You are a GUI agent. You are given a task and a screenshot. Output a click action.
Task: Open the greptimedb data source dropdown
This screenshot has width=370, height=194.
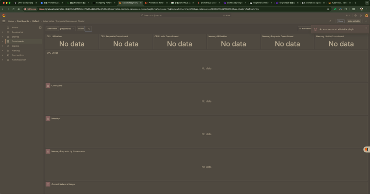(x=67, y=29)
